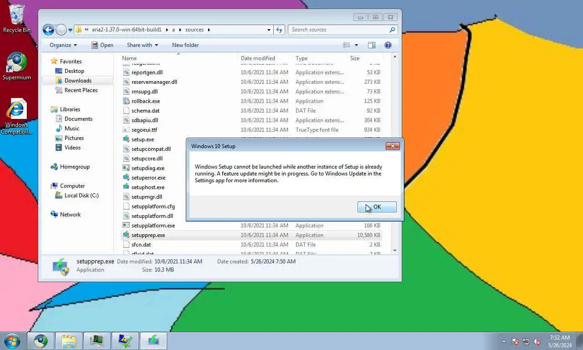Screen dimensions: 583x350
Task: Select file reportgen.dll
Action: 147,72
